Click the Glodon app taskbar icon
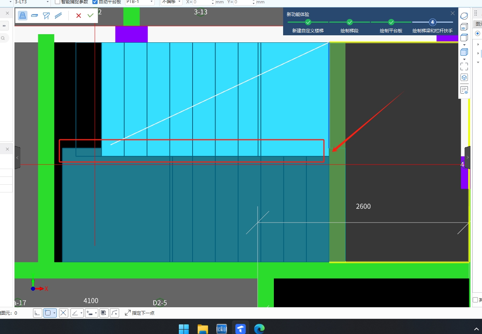 (240, 329)
